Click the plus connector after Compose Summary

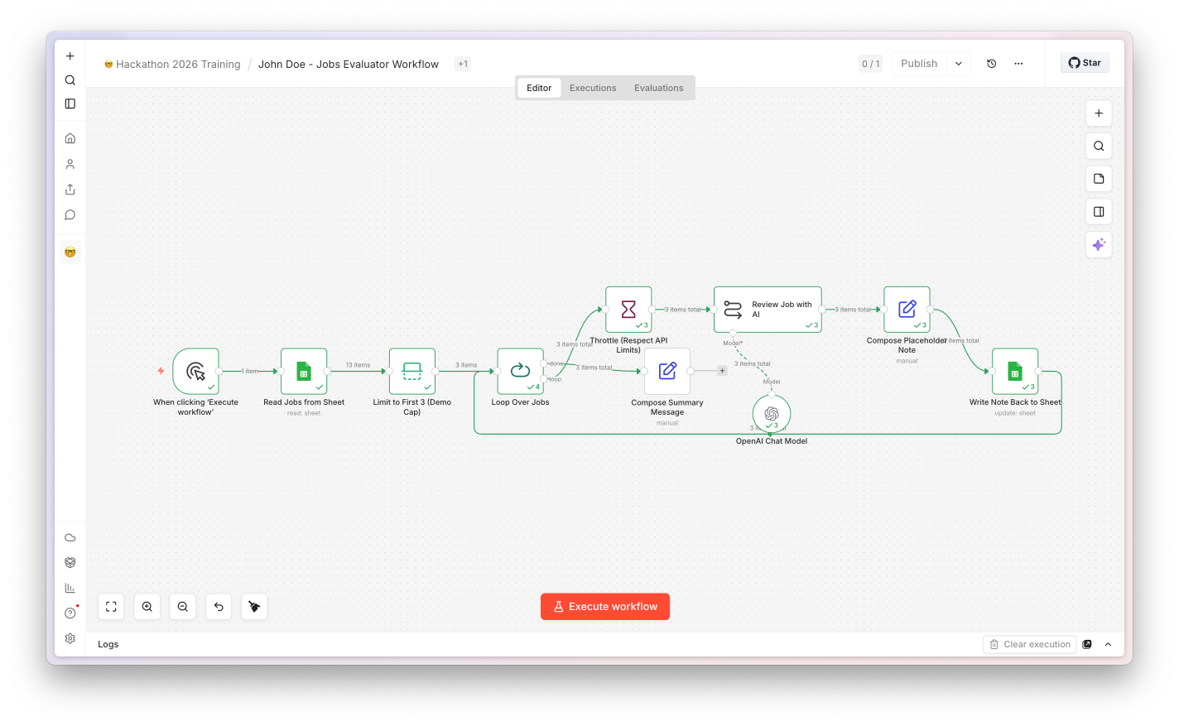[x=722, y=371]
